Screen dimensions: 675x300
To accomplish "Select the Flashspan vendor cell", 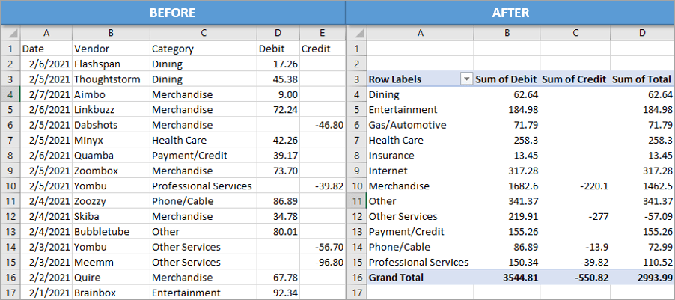I will 110,64.
